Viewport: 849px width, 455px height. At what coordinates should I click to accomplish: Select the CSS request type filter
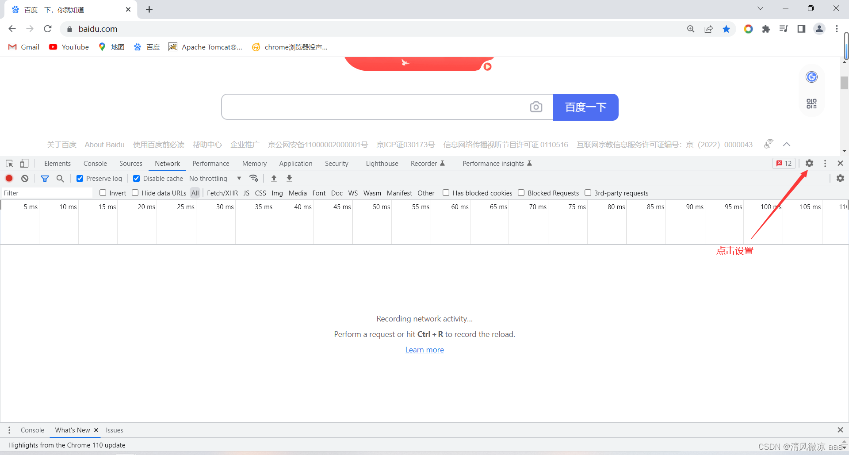[x=260, y=193]
